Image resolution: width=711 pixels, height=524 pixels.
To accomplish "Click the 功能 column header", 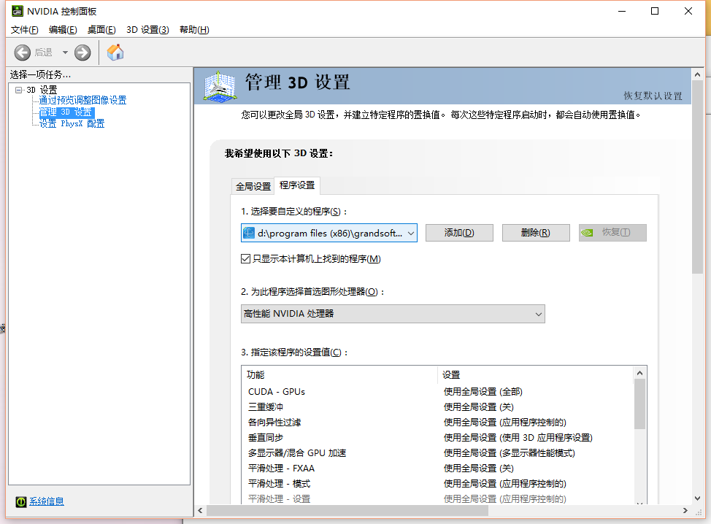I will pos(339,375).
